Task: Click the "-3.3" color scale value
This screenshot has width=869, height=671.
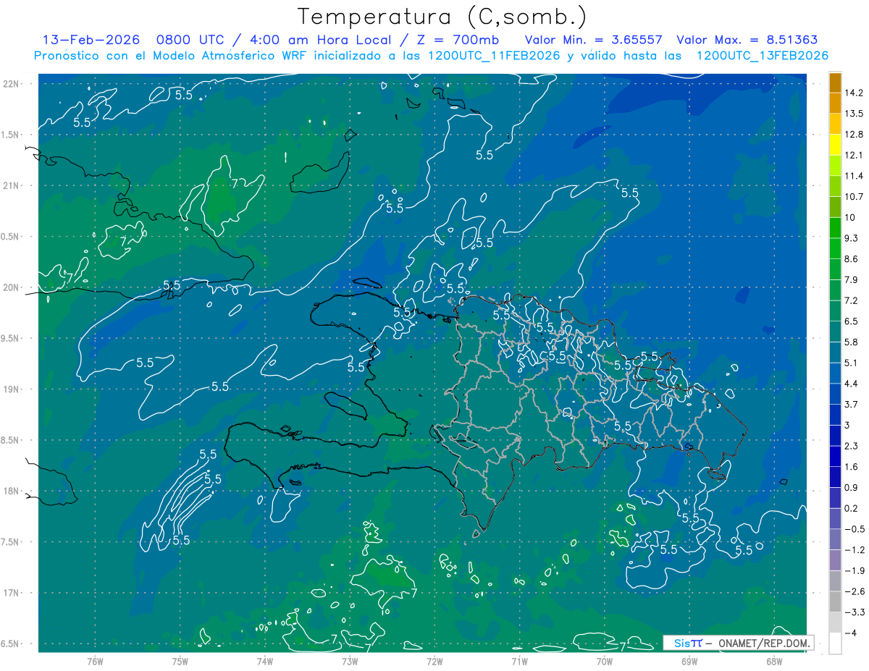Action: coord(855,612)
